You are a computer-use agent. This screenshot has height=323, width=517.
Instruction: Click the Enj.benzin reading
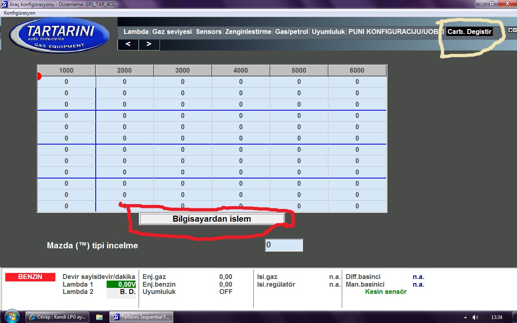point(226,284)
